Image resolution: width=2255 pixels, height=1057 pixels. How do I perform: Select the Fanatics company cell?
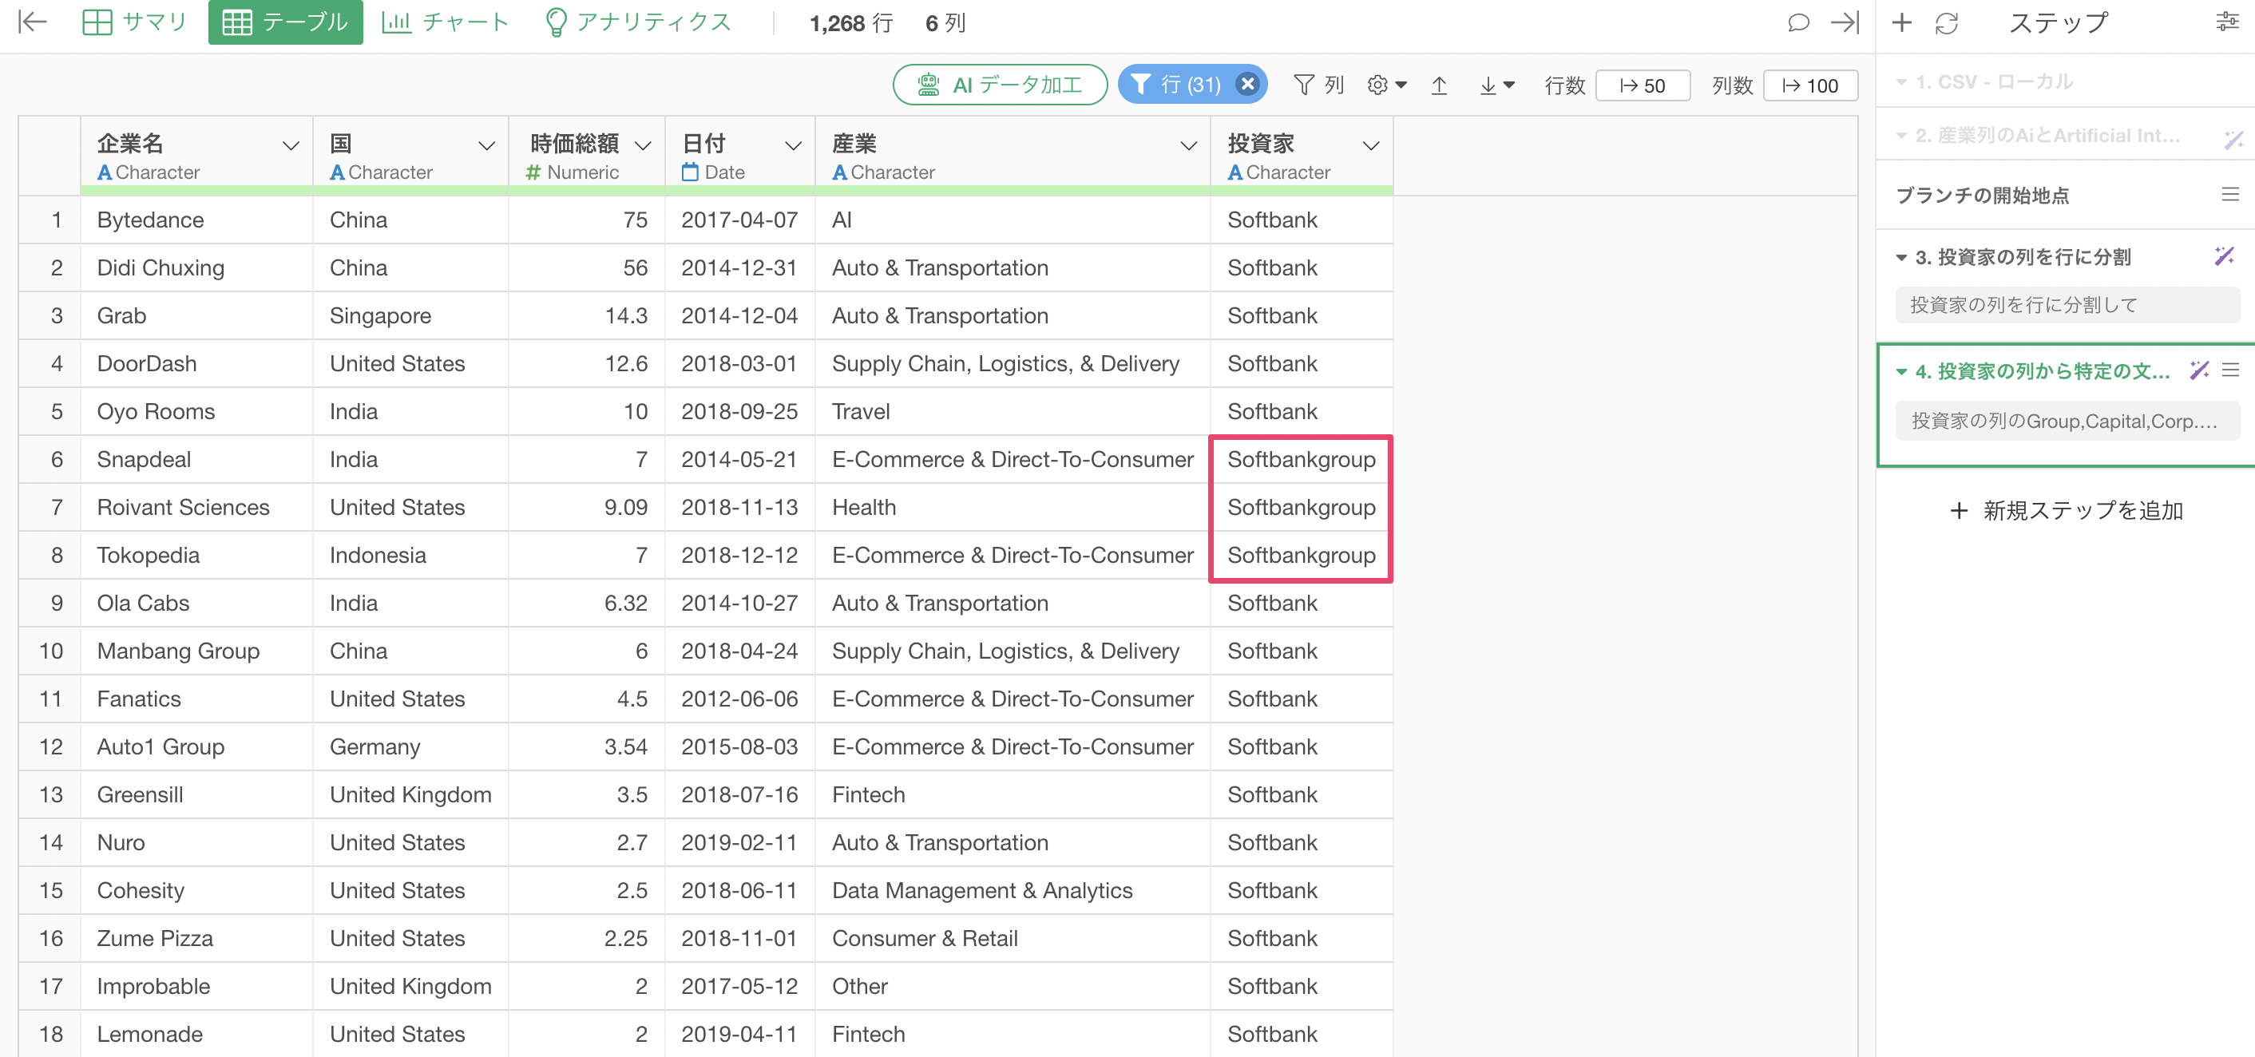coord(196,699)
